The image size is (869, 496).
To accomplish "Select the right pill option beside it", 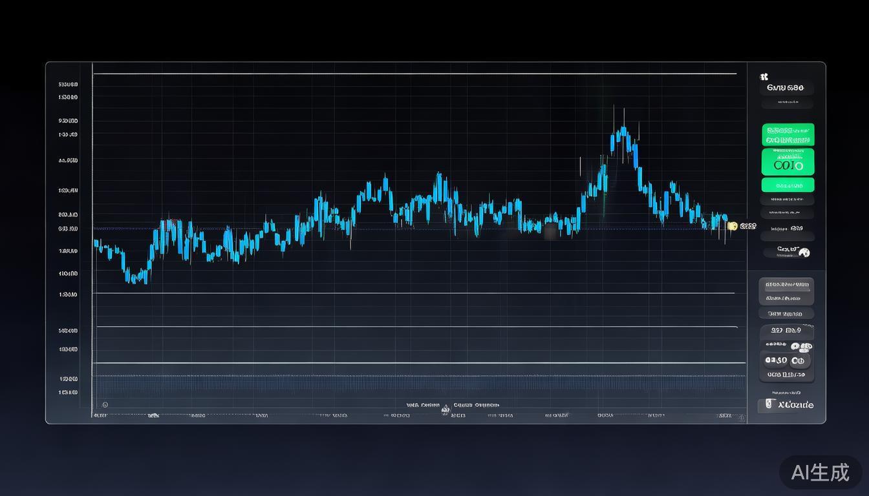I will coord(799,361).
